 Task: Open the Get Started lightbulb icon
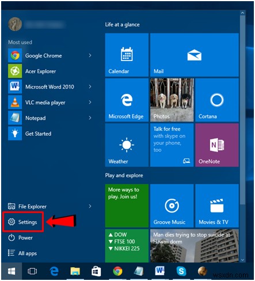click(x=15, y=134)
